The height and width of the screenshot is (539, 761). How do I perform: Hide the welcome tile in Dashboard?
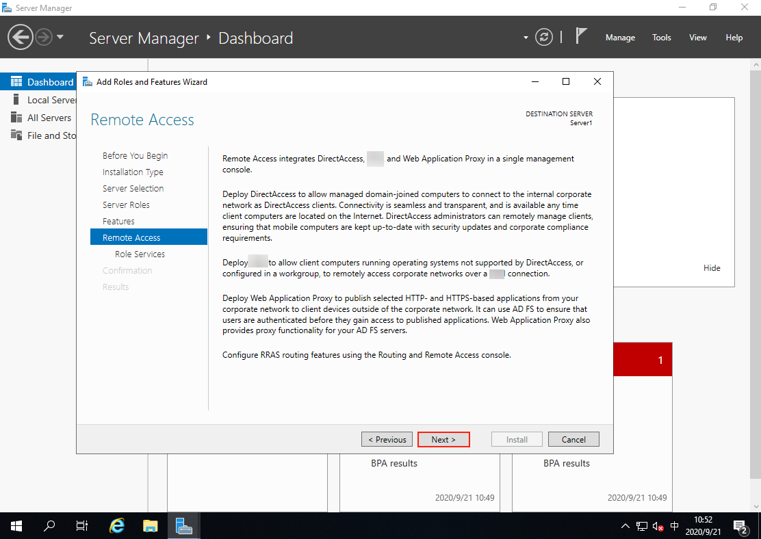(712, 268)
